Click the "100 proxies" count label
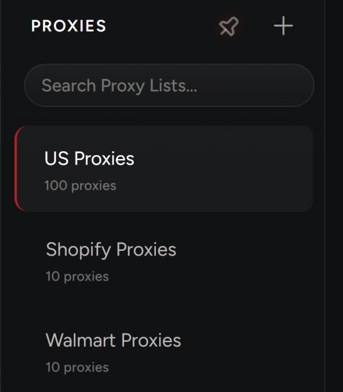 coord(80,185)
